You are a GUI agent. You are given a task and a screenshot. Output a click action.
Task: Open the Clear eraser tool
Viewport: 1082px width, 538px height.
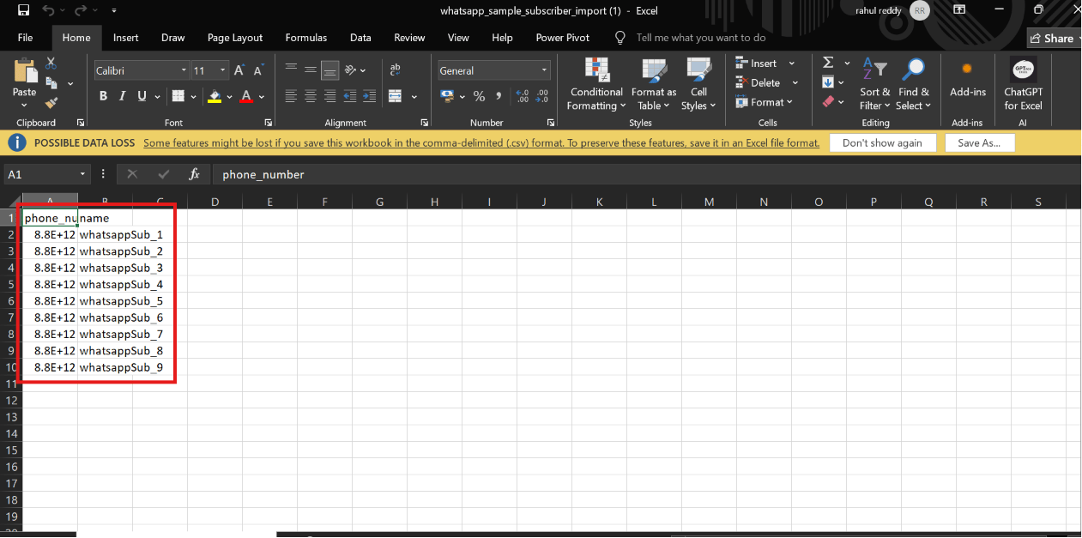tap(828, 101)
